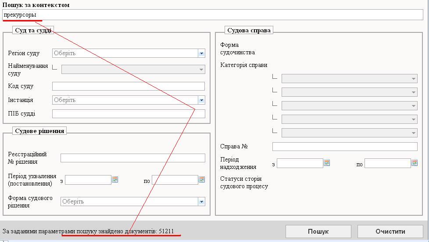
Task: Click Період надходження end date field
Action: click(387, 163)
